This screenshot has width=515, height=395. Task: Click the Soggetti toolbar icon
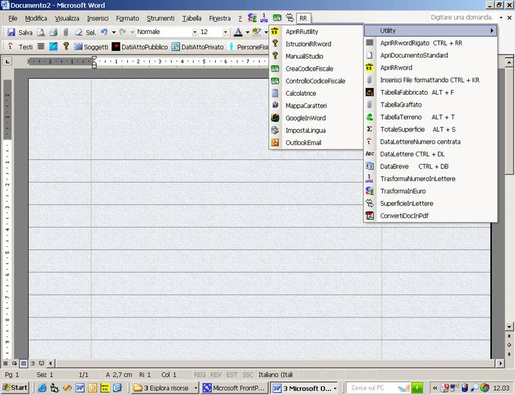point(91,47)
